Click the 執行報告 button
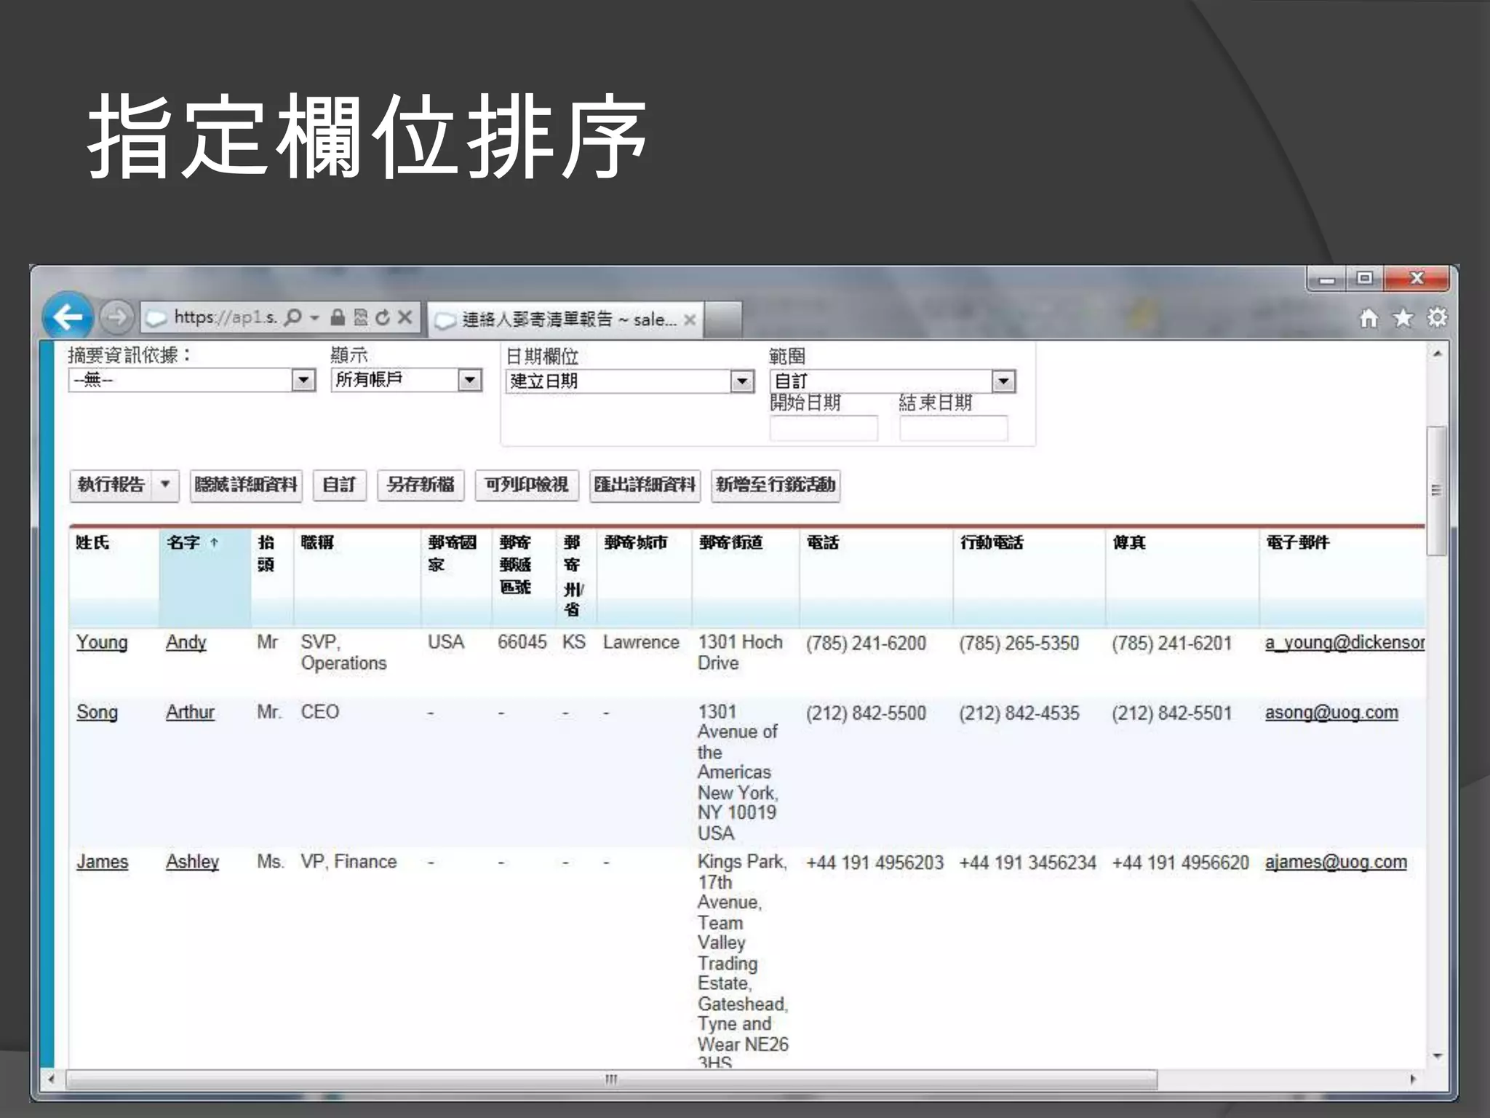Image resolution: width=1490 pixels, height=1118 pixels. (x=111, y=485)
